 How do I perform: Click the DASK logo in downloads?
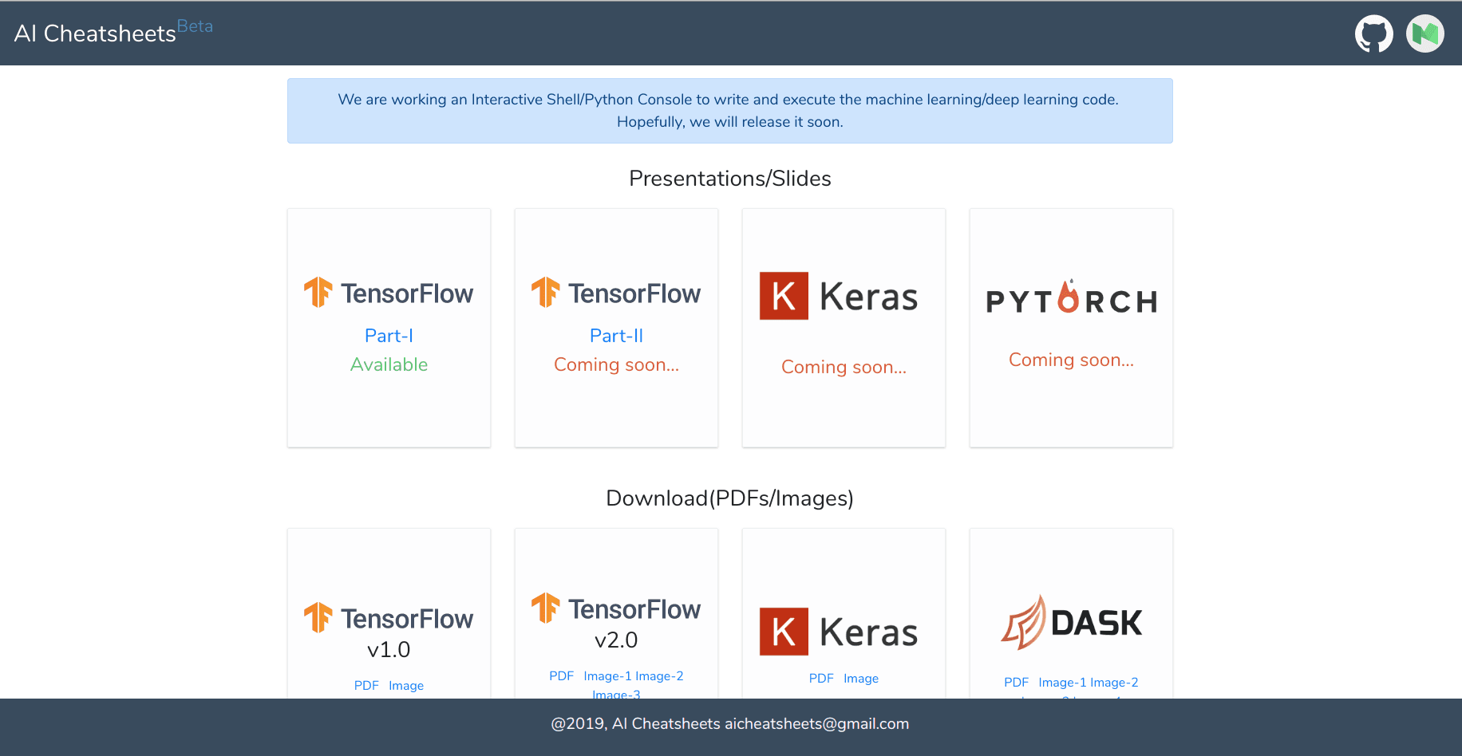[1071, 622]
